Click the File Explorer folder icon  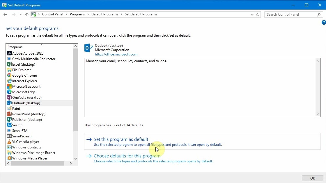[x=9, y=70]
